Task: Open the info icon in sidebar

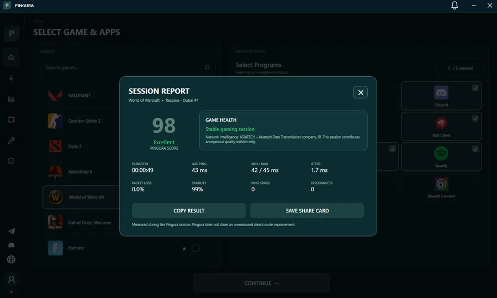Action: [x=11, y=161]
